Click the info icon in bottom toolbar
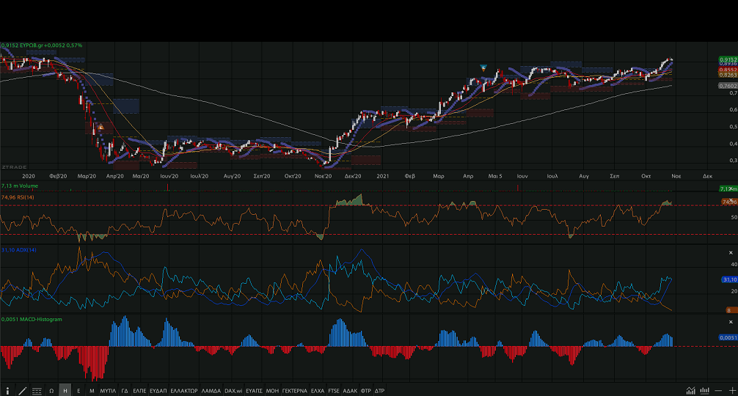 8,391
